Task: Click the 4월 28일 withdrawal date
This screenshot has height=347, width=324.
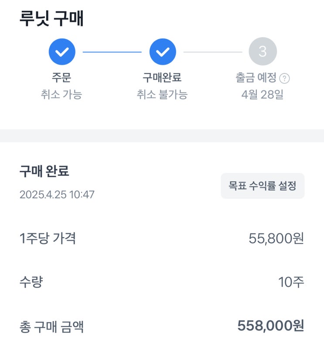Action: (x=263, y=94)
